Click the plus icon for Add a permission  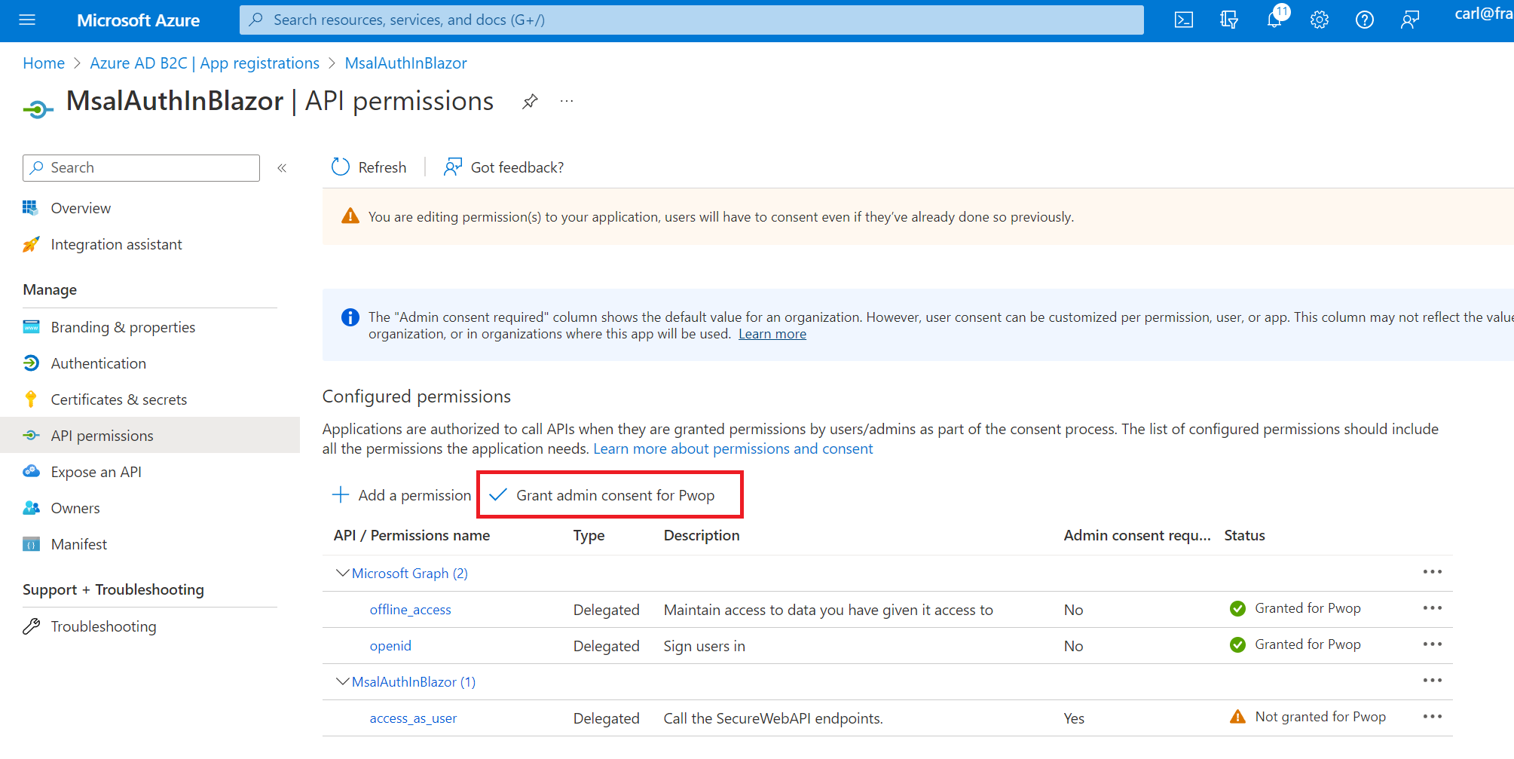[341, 494]
